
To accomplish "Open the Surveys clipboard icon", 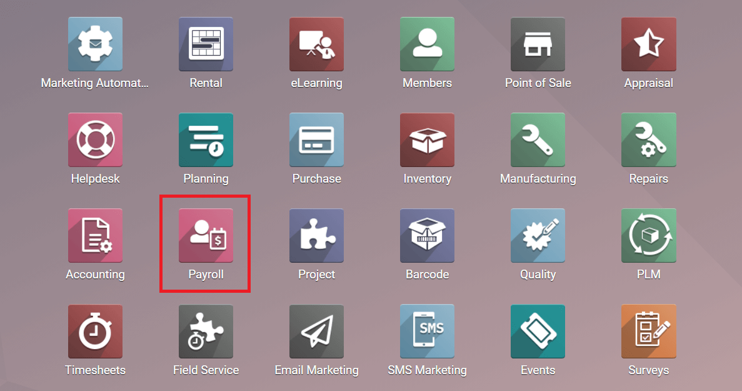I will click(x=649, y=331).
